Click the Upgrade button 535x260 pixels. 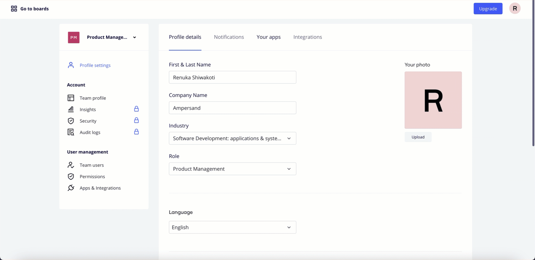point(488,9)
